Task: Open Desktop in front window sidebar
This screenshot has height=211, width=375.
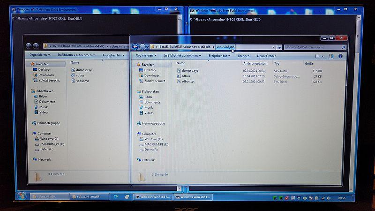Action: [x=147, y=70]
